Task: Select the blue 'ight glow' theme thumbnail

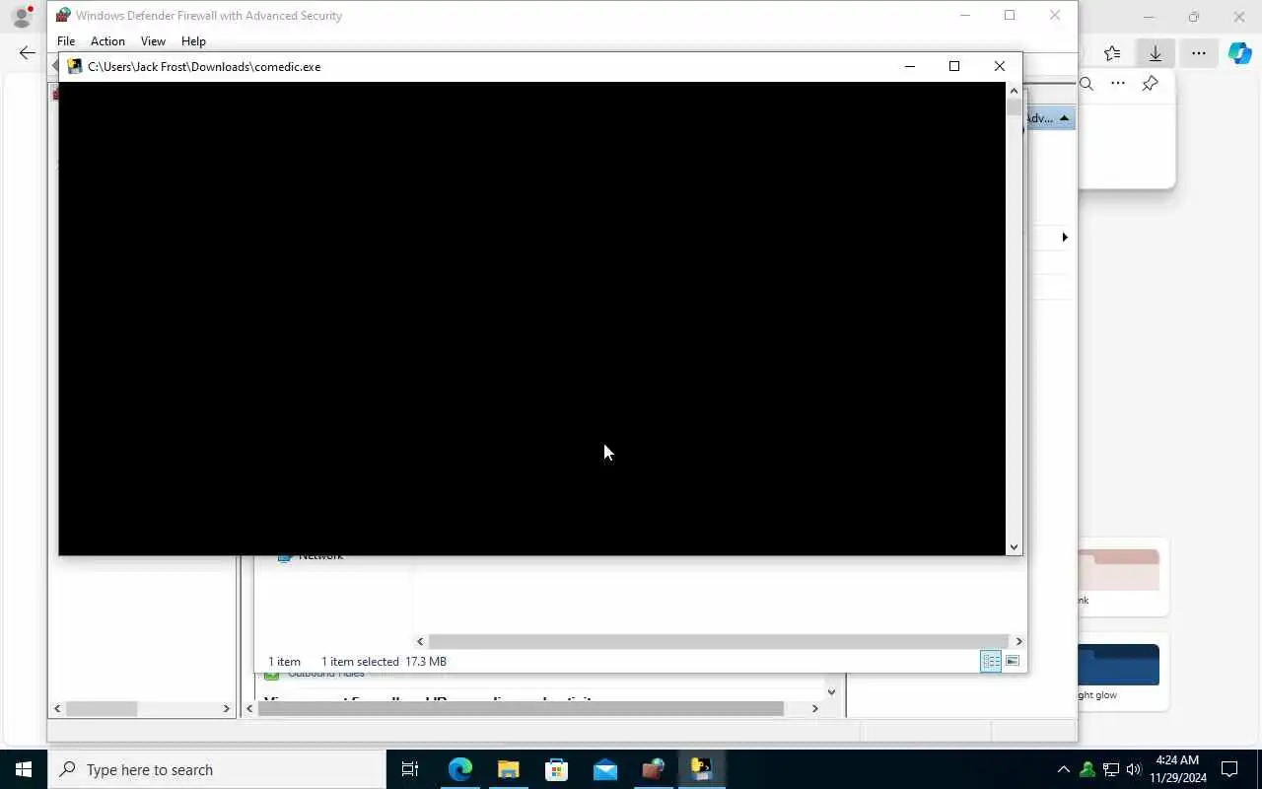Action: (x=1119, y=665)
